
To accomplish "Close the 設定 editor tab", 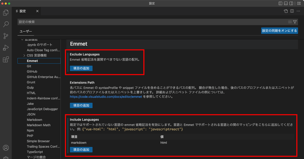I will (37, 11).
